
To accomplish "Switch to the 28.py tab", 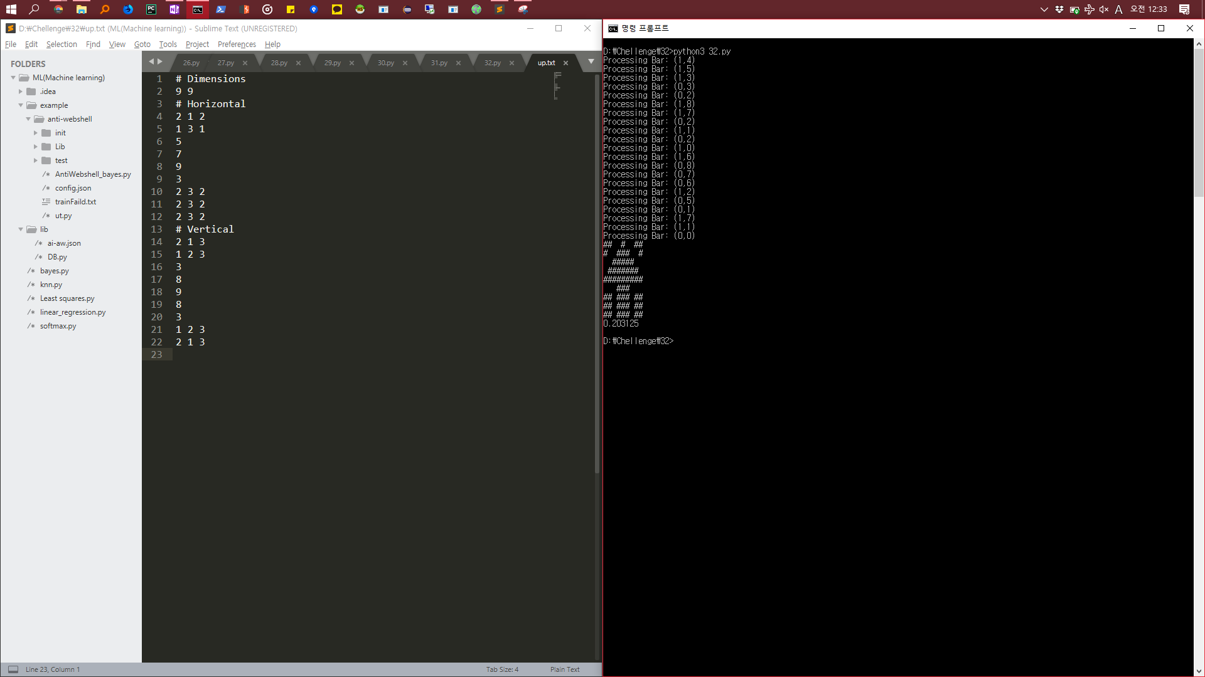I will coord(279,63).
